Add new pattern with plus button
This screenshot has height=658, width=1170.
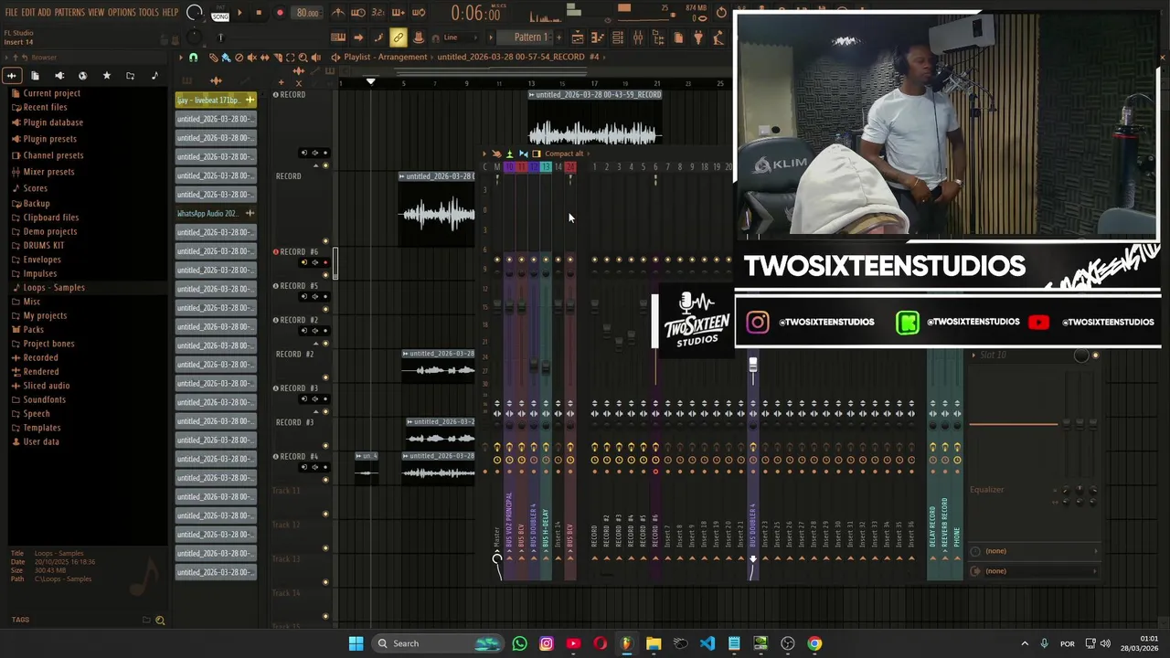point(558,37)
